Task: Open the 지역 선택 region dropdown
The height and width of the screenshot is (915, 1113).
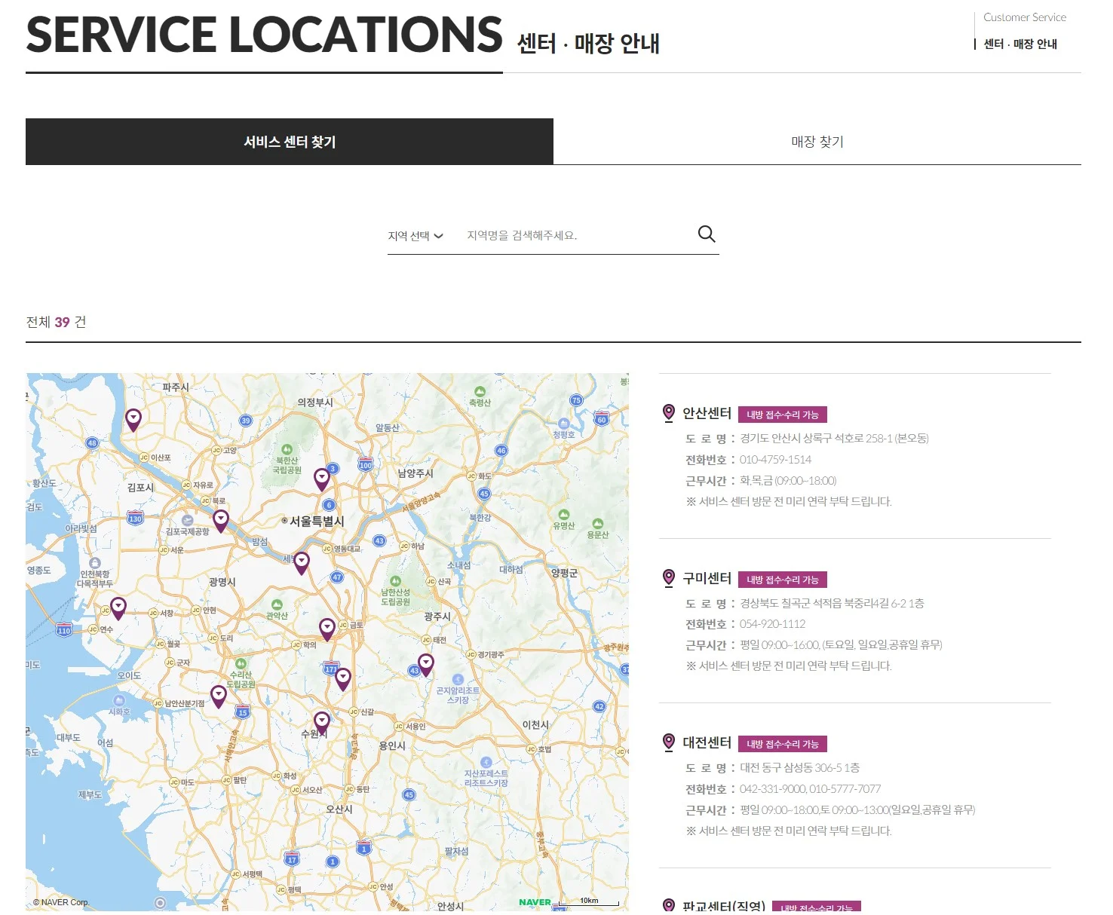Action: pos(415,236)
